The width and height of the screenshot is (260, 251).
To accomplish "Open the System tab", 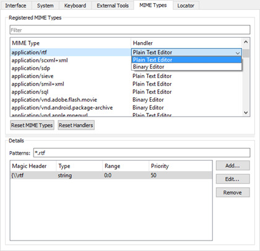I will [45, 6].
